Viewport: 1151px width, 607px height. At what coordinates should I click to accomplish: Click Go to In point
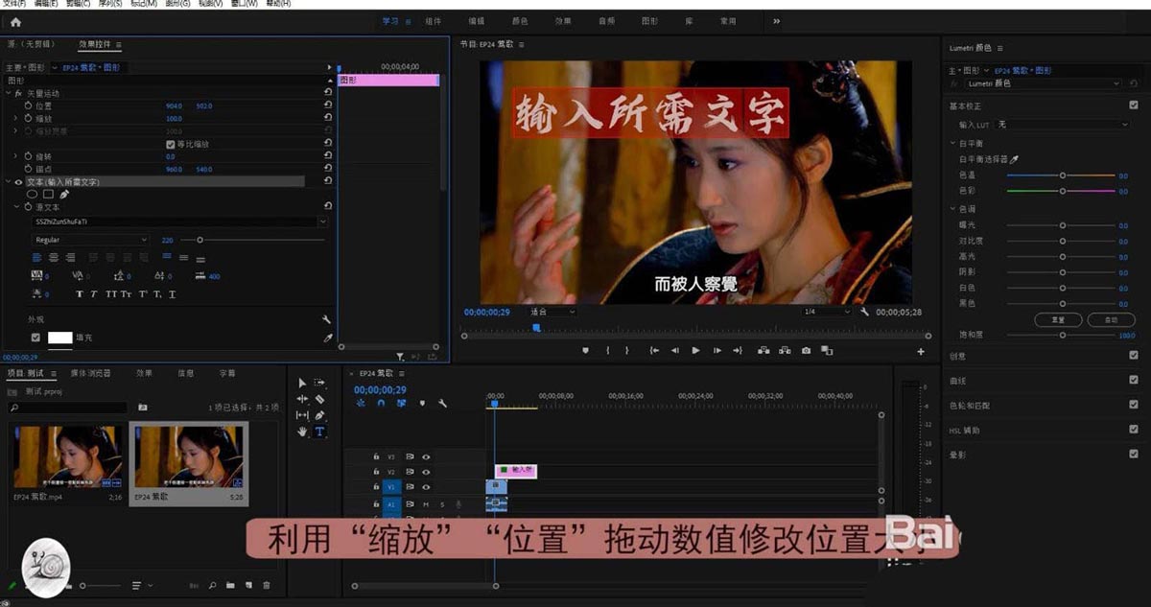[x=654, y=351]
